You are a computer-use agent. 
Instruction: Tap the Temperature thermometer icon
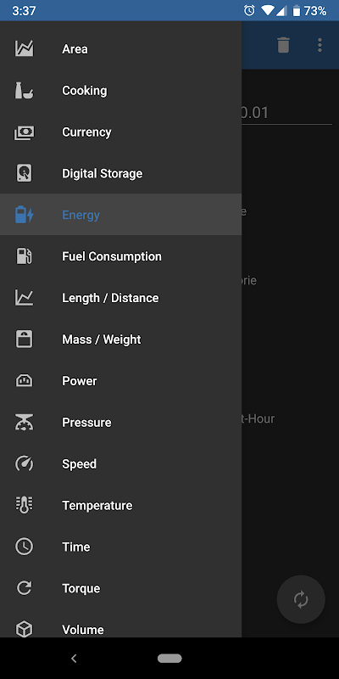25,505
